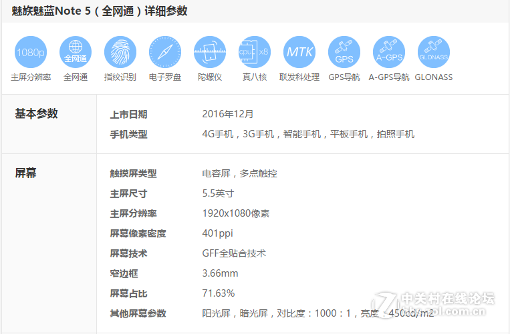Screen dimensions: 510x334
Task: Select the A-GPS导航 label text
Action: (x=389, y=77)
